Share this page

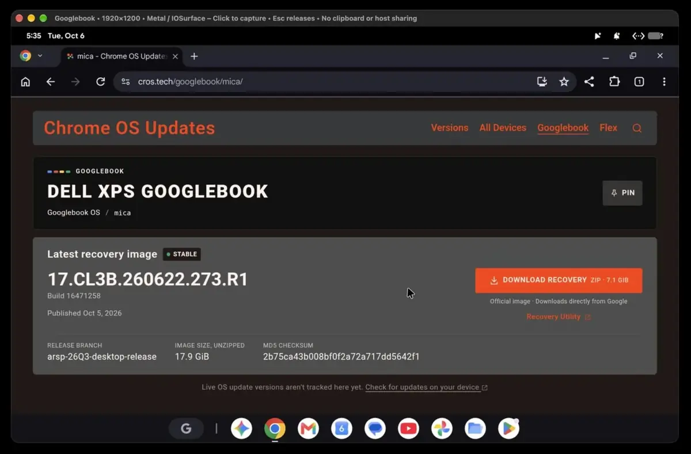589,82
